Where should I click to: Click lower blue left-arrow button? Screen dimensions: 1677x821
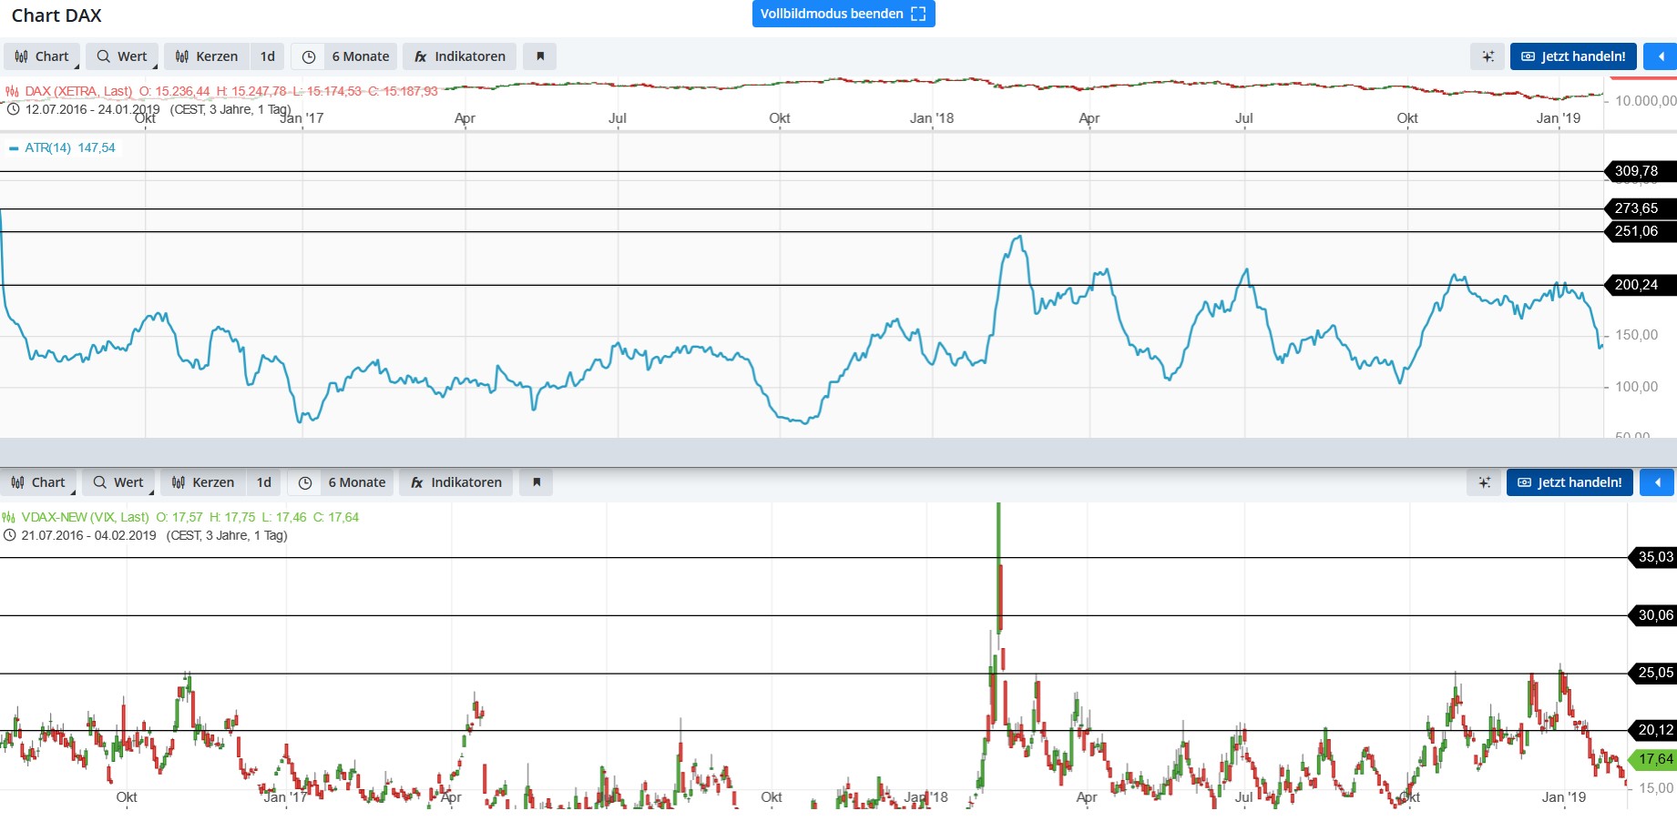click(x=1656, y=482)
